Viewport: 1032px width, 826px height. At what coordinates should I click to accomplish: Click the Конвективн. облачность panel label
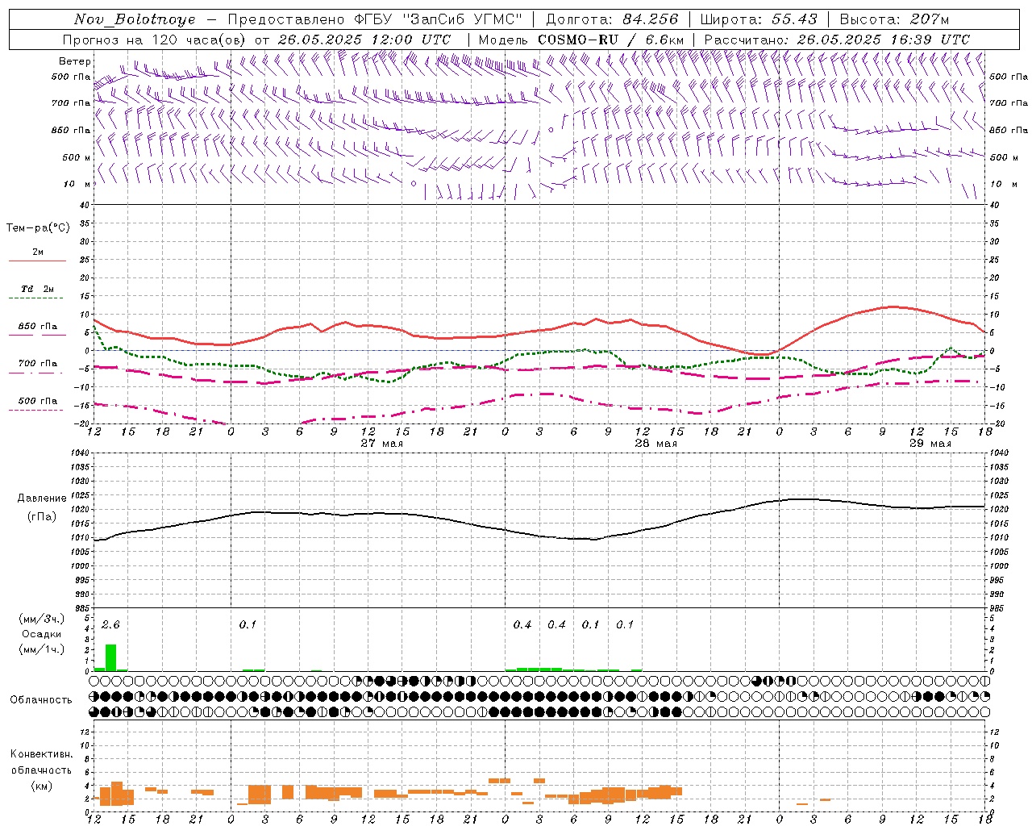click(x=41, y=761)
